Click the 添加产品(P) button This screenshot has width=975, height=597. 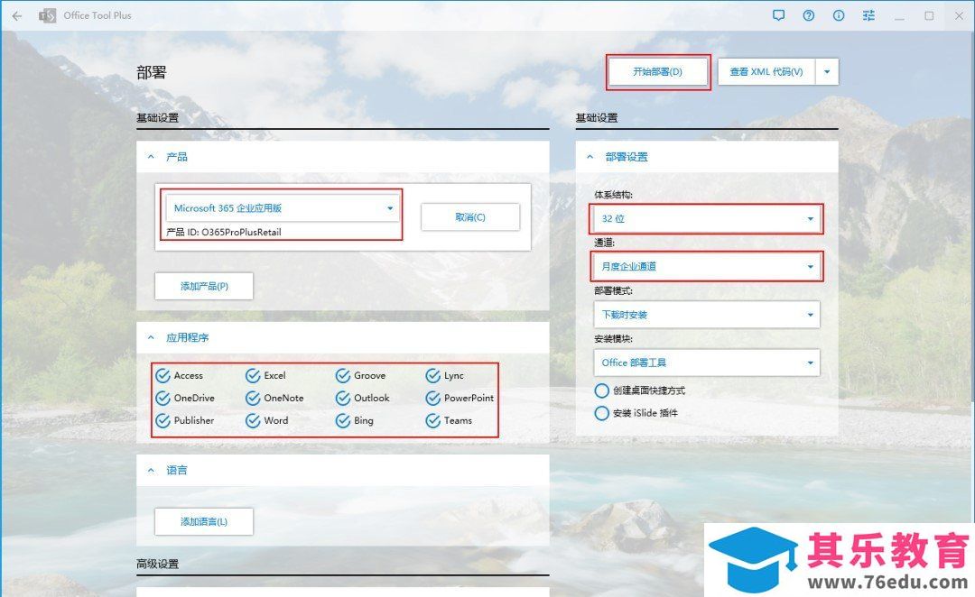tap(204, 287)
